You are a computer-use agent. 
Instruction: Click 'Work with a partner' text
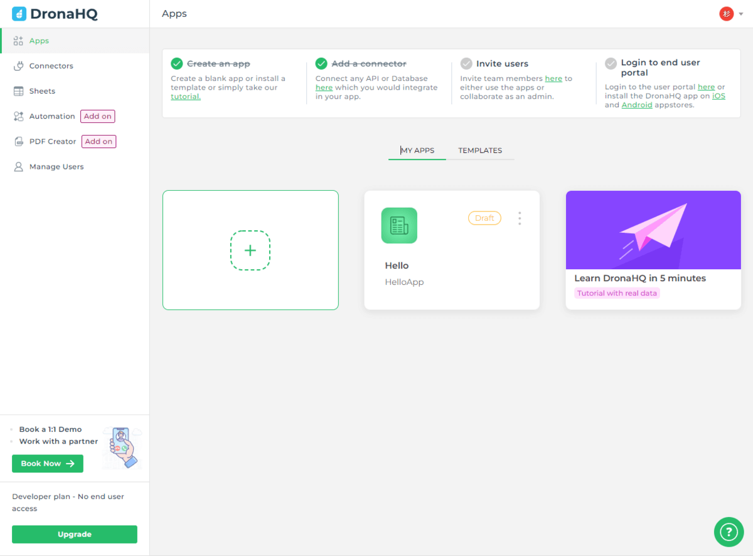pyautogui.click(x=58, y=441)
